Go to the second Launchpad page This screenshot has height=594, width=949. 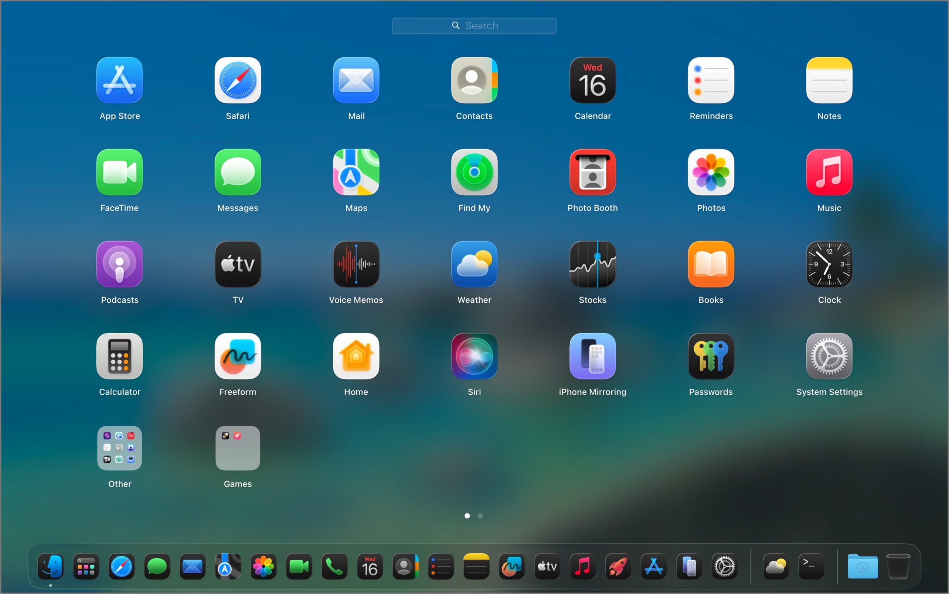click(480, 516)
